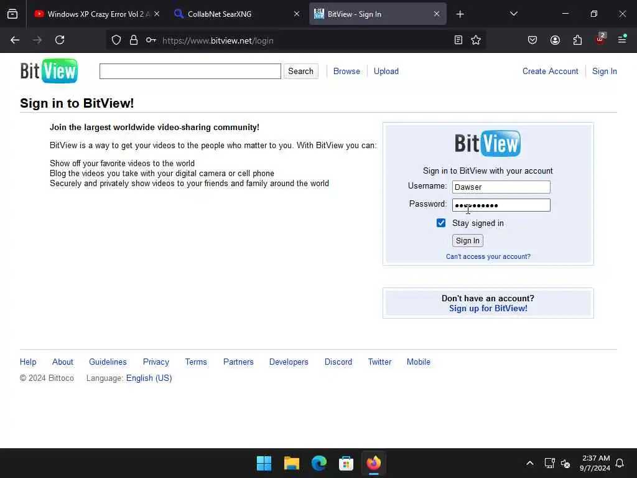637x478 pixels.
Task: Reload the BitView login page
Action: tap(60, 40)
